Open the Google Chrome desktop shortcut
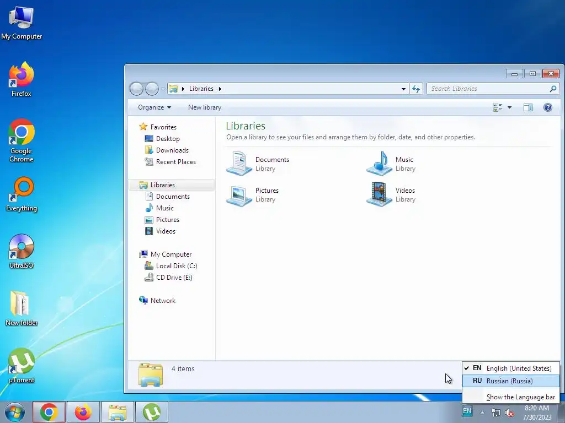The height and width of the screenshot is (423, 565). click(22, 140)
